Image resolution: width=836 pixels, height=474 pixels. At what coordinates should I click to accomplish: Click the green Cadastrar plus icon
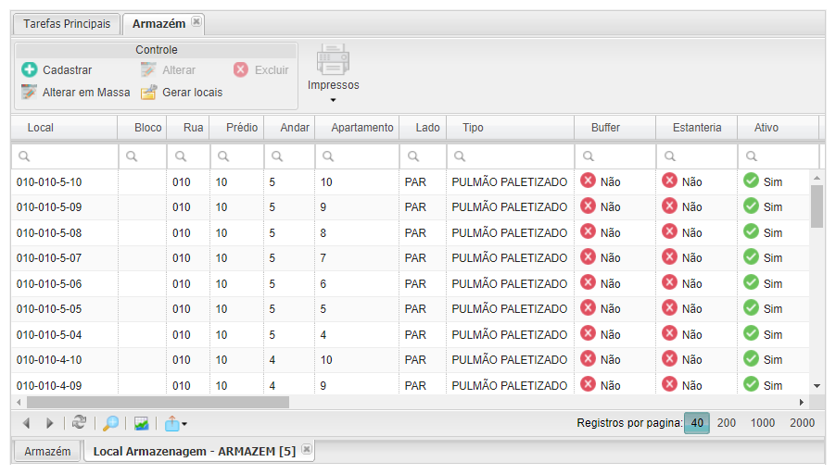pyautogui.click(x=30, y=69)
